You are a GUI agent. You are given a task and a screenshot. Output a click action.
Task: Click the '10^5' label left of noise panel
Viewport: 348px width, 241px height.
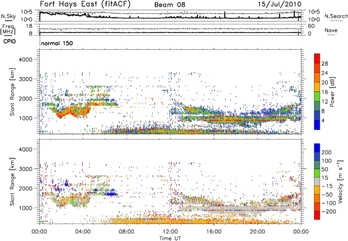tap(27, 12)
